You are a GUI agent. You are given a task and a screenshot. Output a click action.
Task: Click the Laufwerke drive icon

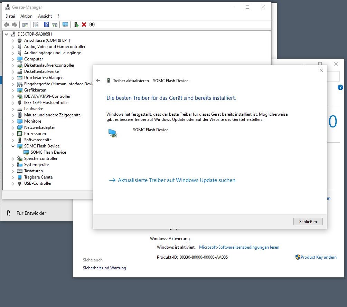click(20, 109)
